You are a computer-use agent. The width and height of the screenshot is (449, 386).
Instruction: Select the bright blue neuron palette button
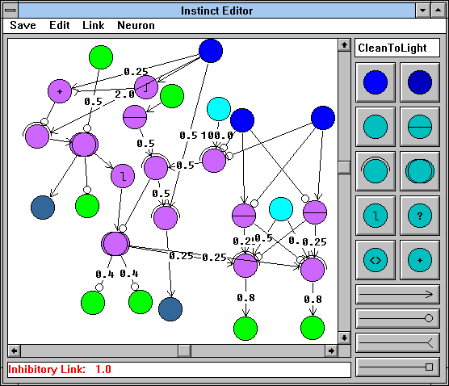[376, 82]
